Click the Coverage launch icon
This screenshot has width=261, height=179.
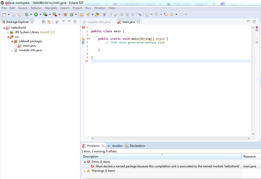coord(45,14)
